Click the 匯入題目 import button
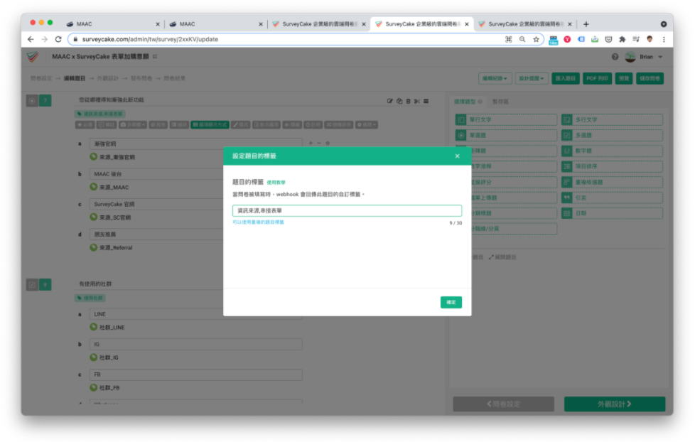The width and height of the screenshot is (695, 442). [x=565, y=78]
